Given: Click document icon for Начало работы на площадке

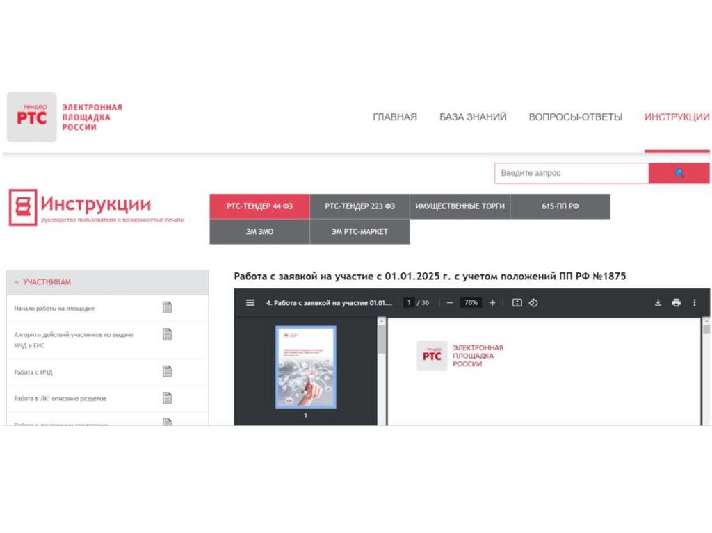Looking at the screenshot, I should [167, 307].
